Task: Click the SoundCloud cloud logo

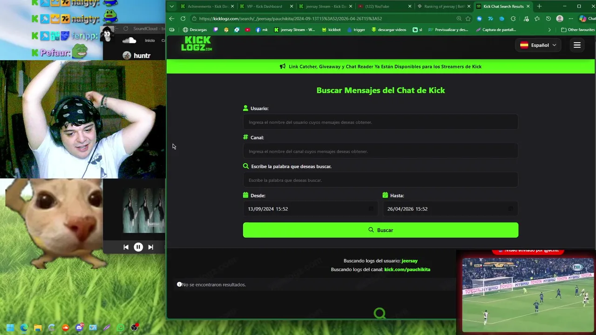Action: [x=129, y=40]
